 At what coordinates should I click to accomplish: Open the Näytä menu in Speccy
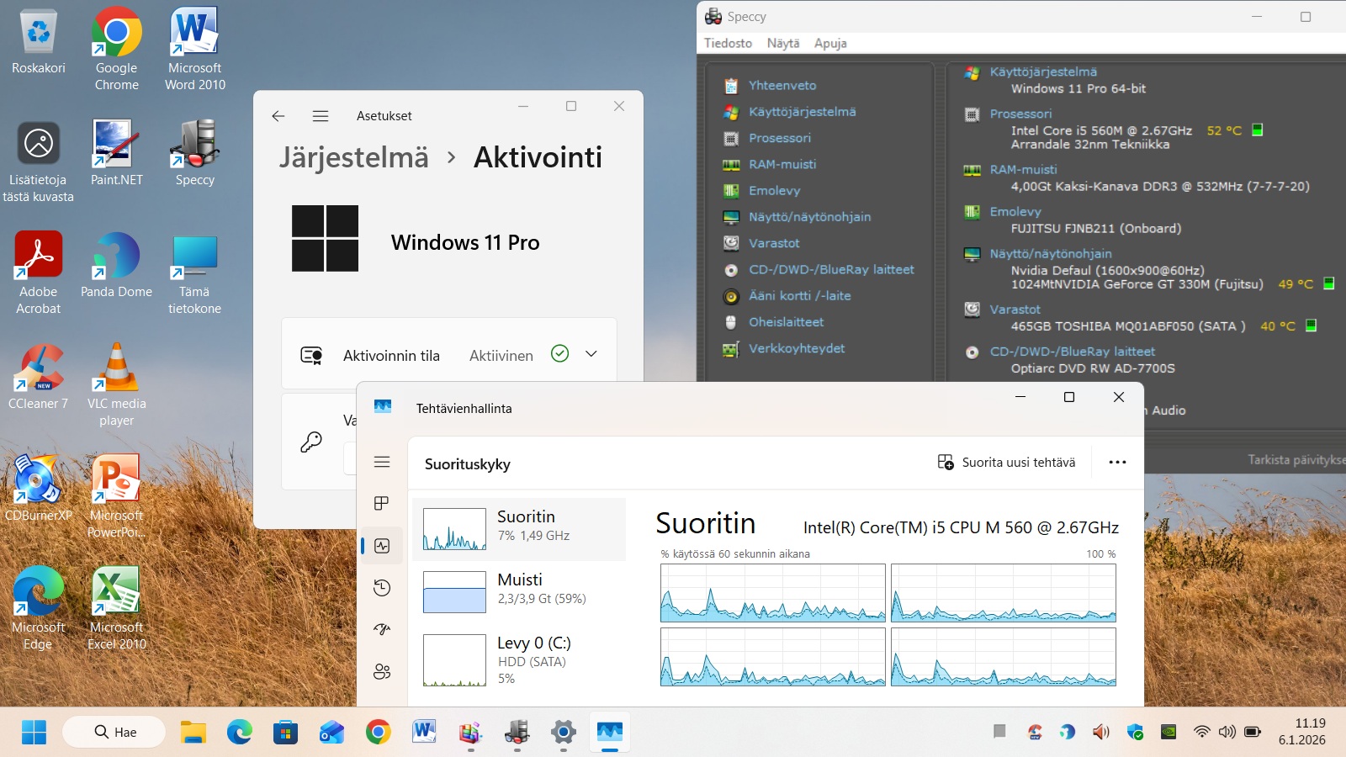pyautogui.click(x=782, y=43)
